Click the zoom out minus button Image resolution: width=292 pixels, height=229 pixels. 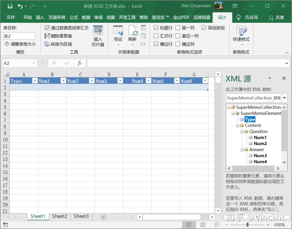[x=227, y=225]
